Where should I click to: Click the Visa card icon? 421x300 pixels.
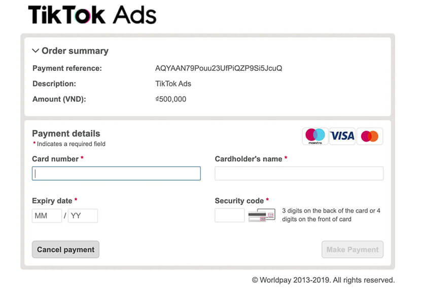tap(342, 136)
